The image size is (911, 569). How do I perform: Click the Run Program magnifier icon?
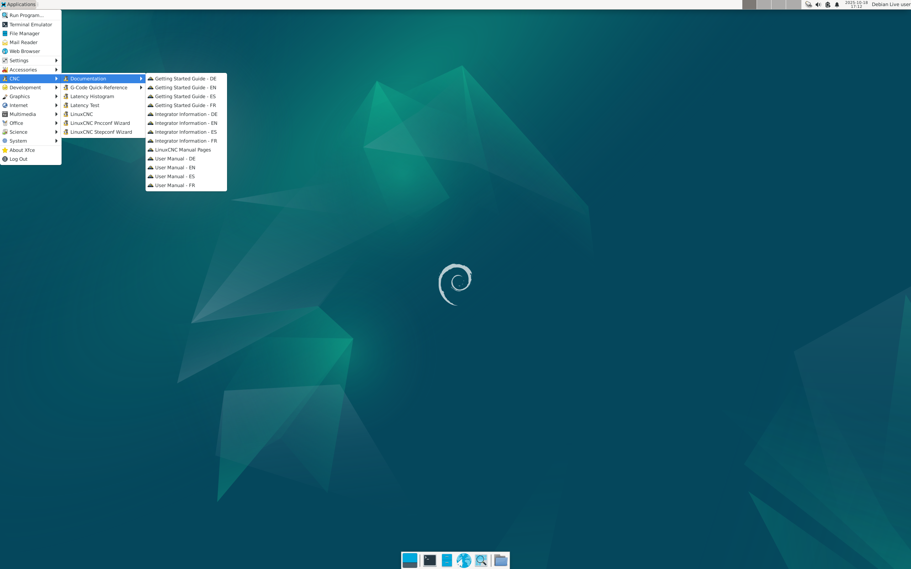click(x=5, y=15)
